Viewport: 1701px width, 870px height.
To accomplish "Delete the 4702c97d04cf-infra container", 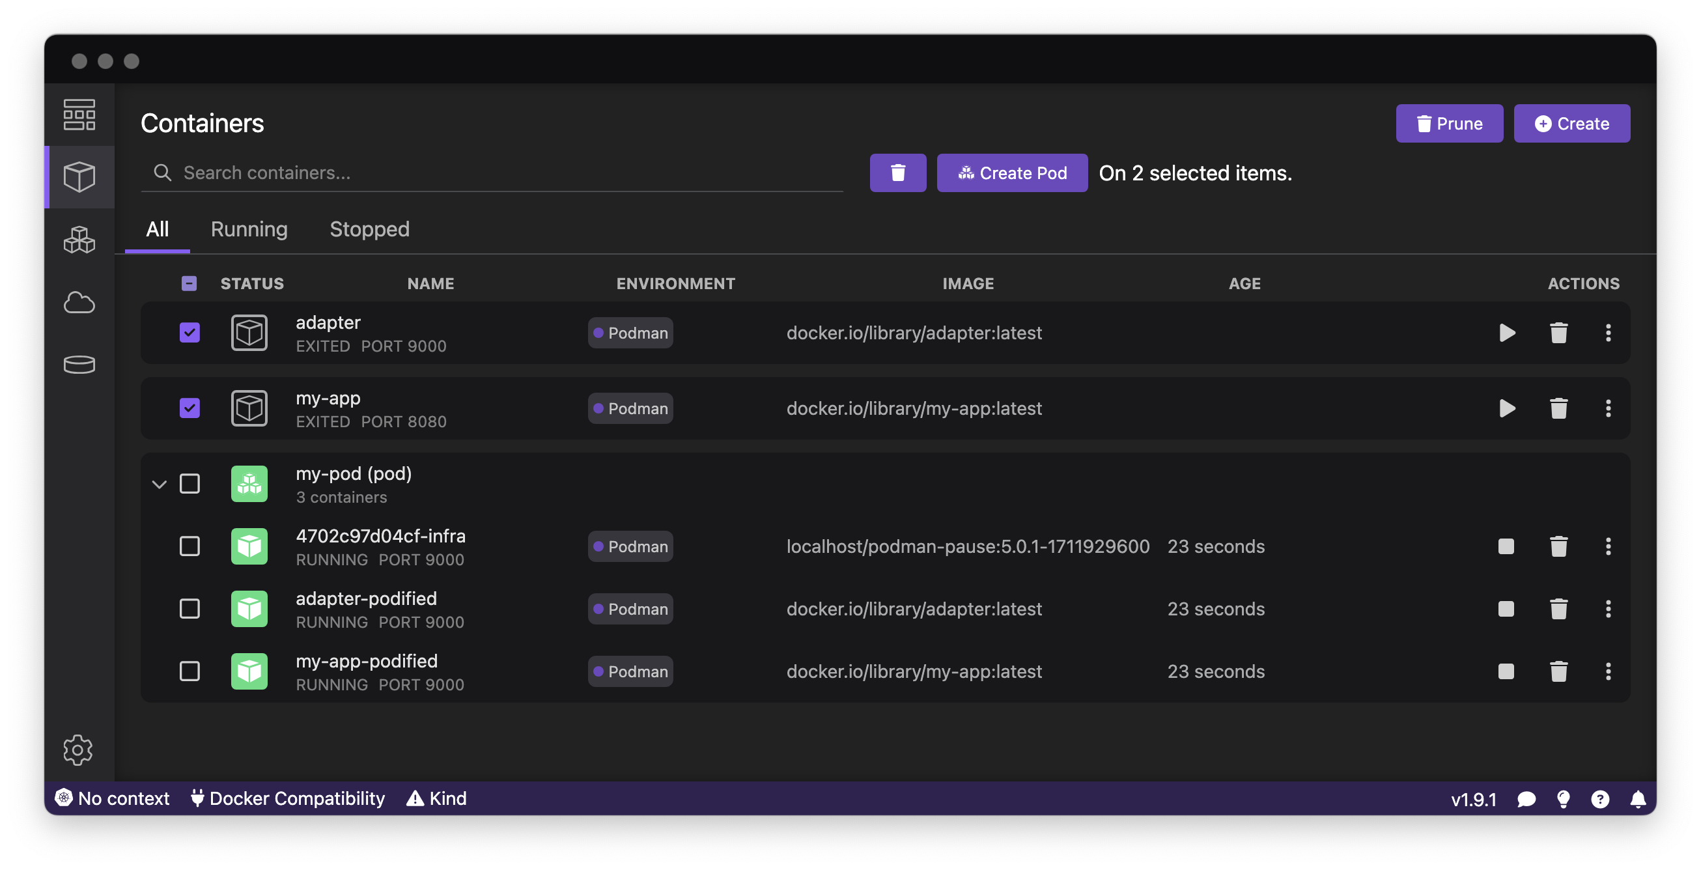I will point(1558,546).
